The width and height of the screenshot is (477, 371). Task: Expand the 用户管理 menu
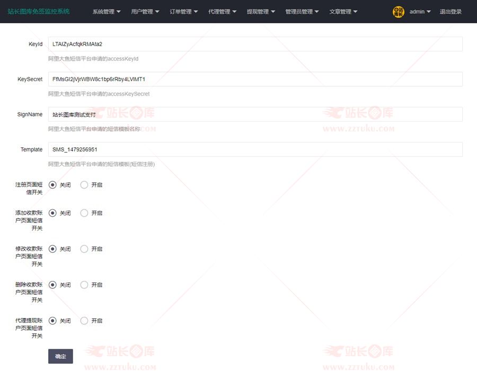(x=145, y=12)
